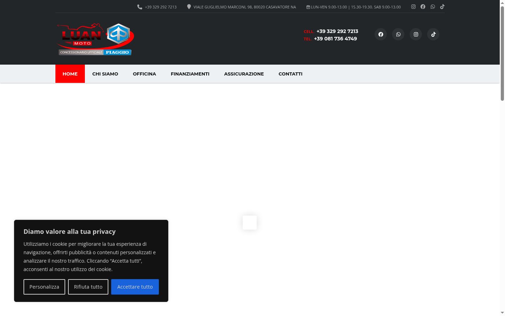Click the 'Diamo valore alla tua privacy' heading
The image size is (505, 316).
coord(69,231)
